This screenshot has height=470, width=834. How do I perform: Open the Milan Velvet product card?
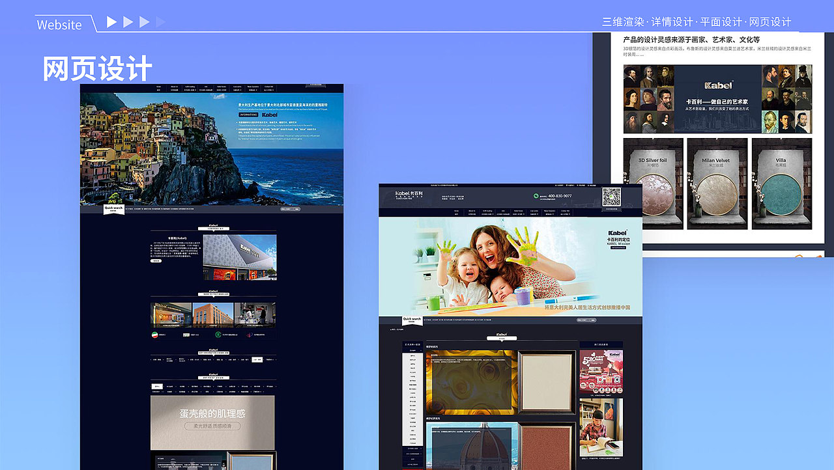point(716,183)
